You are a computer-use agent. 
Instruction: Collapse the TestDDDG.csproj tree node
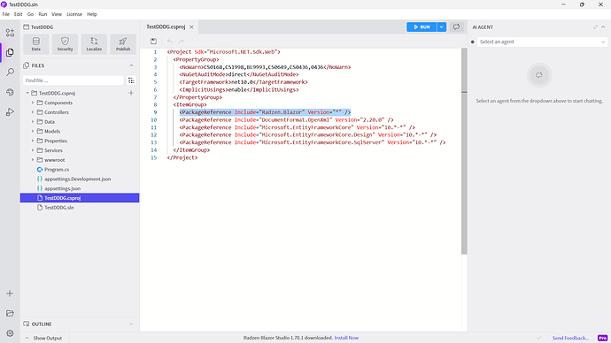(27, 93)
